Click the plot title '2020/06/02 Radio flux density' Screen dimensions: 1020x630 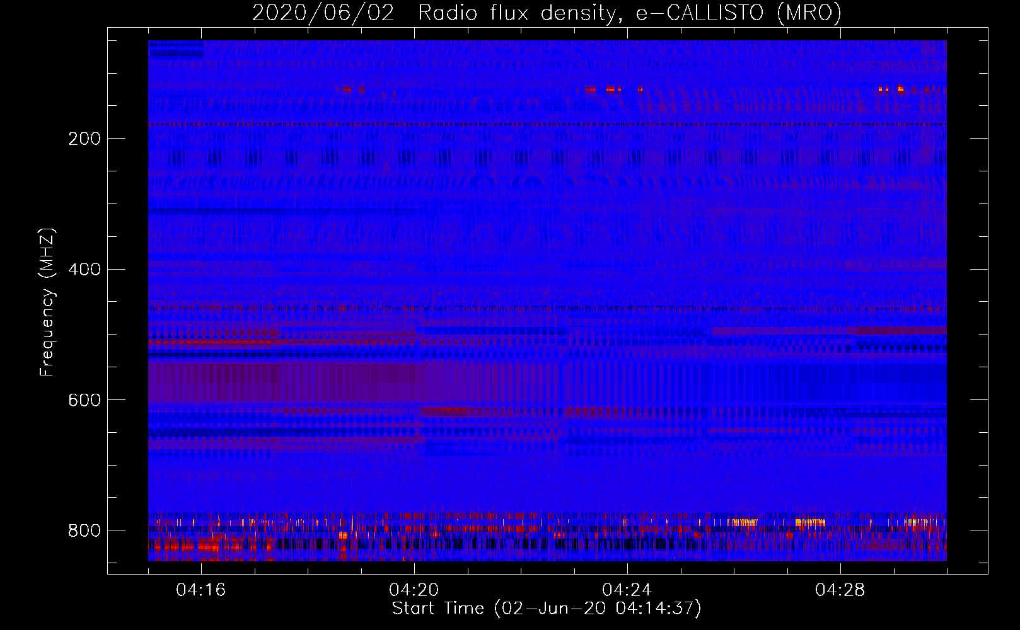[434, 13]
